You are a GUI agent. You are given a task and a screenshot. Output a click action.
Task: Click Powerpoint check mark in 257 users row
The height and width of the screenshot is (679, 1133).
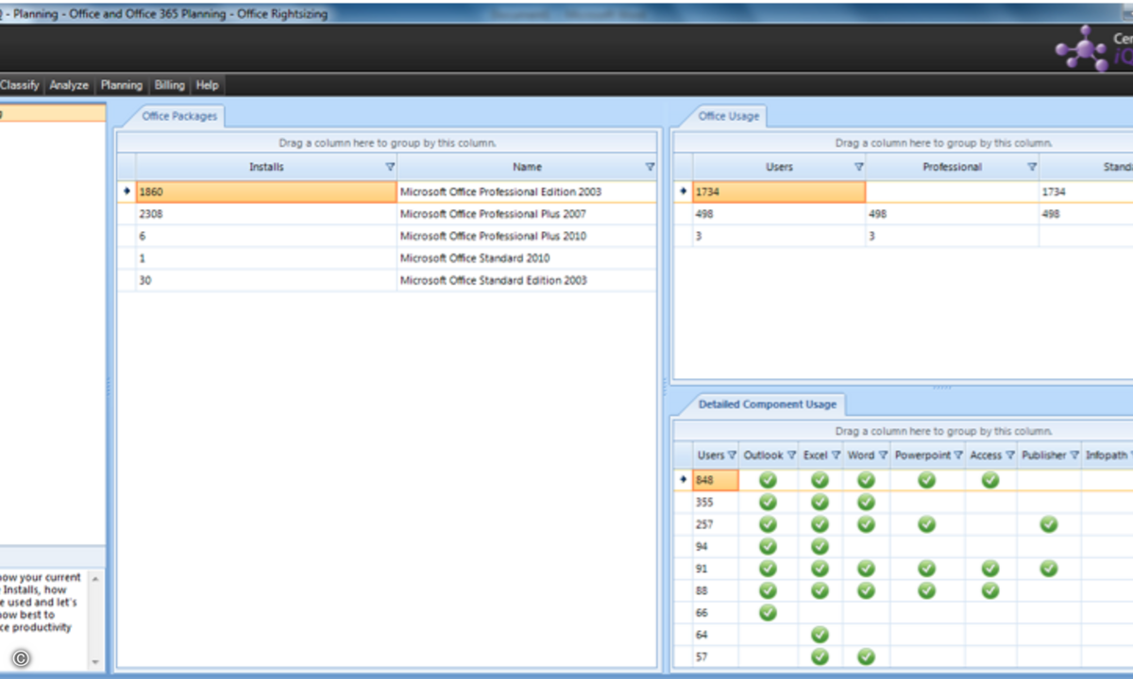pos(927,524)
